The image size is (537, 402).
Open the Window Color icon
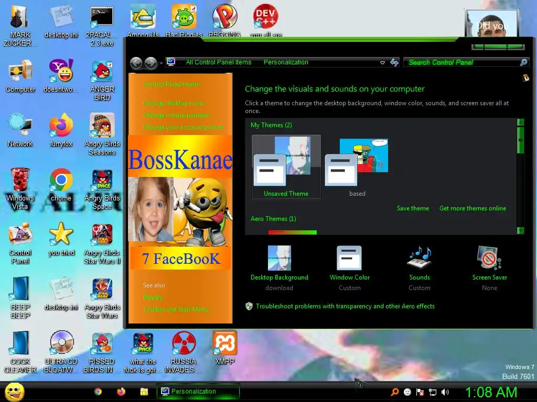tap(349, 258)
